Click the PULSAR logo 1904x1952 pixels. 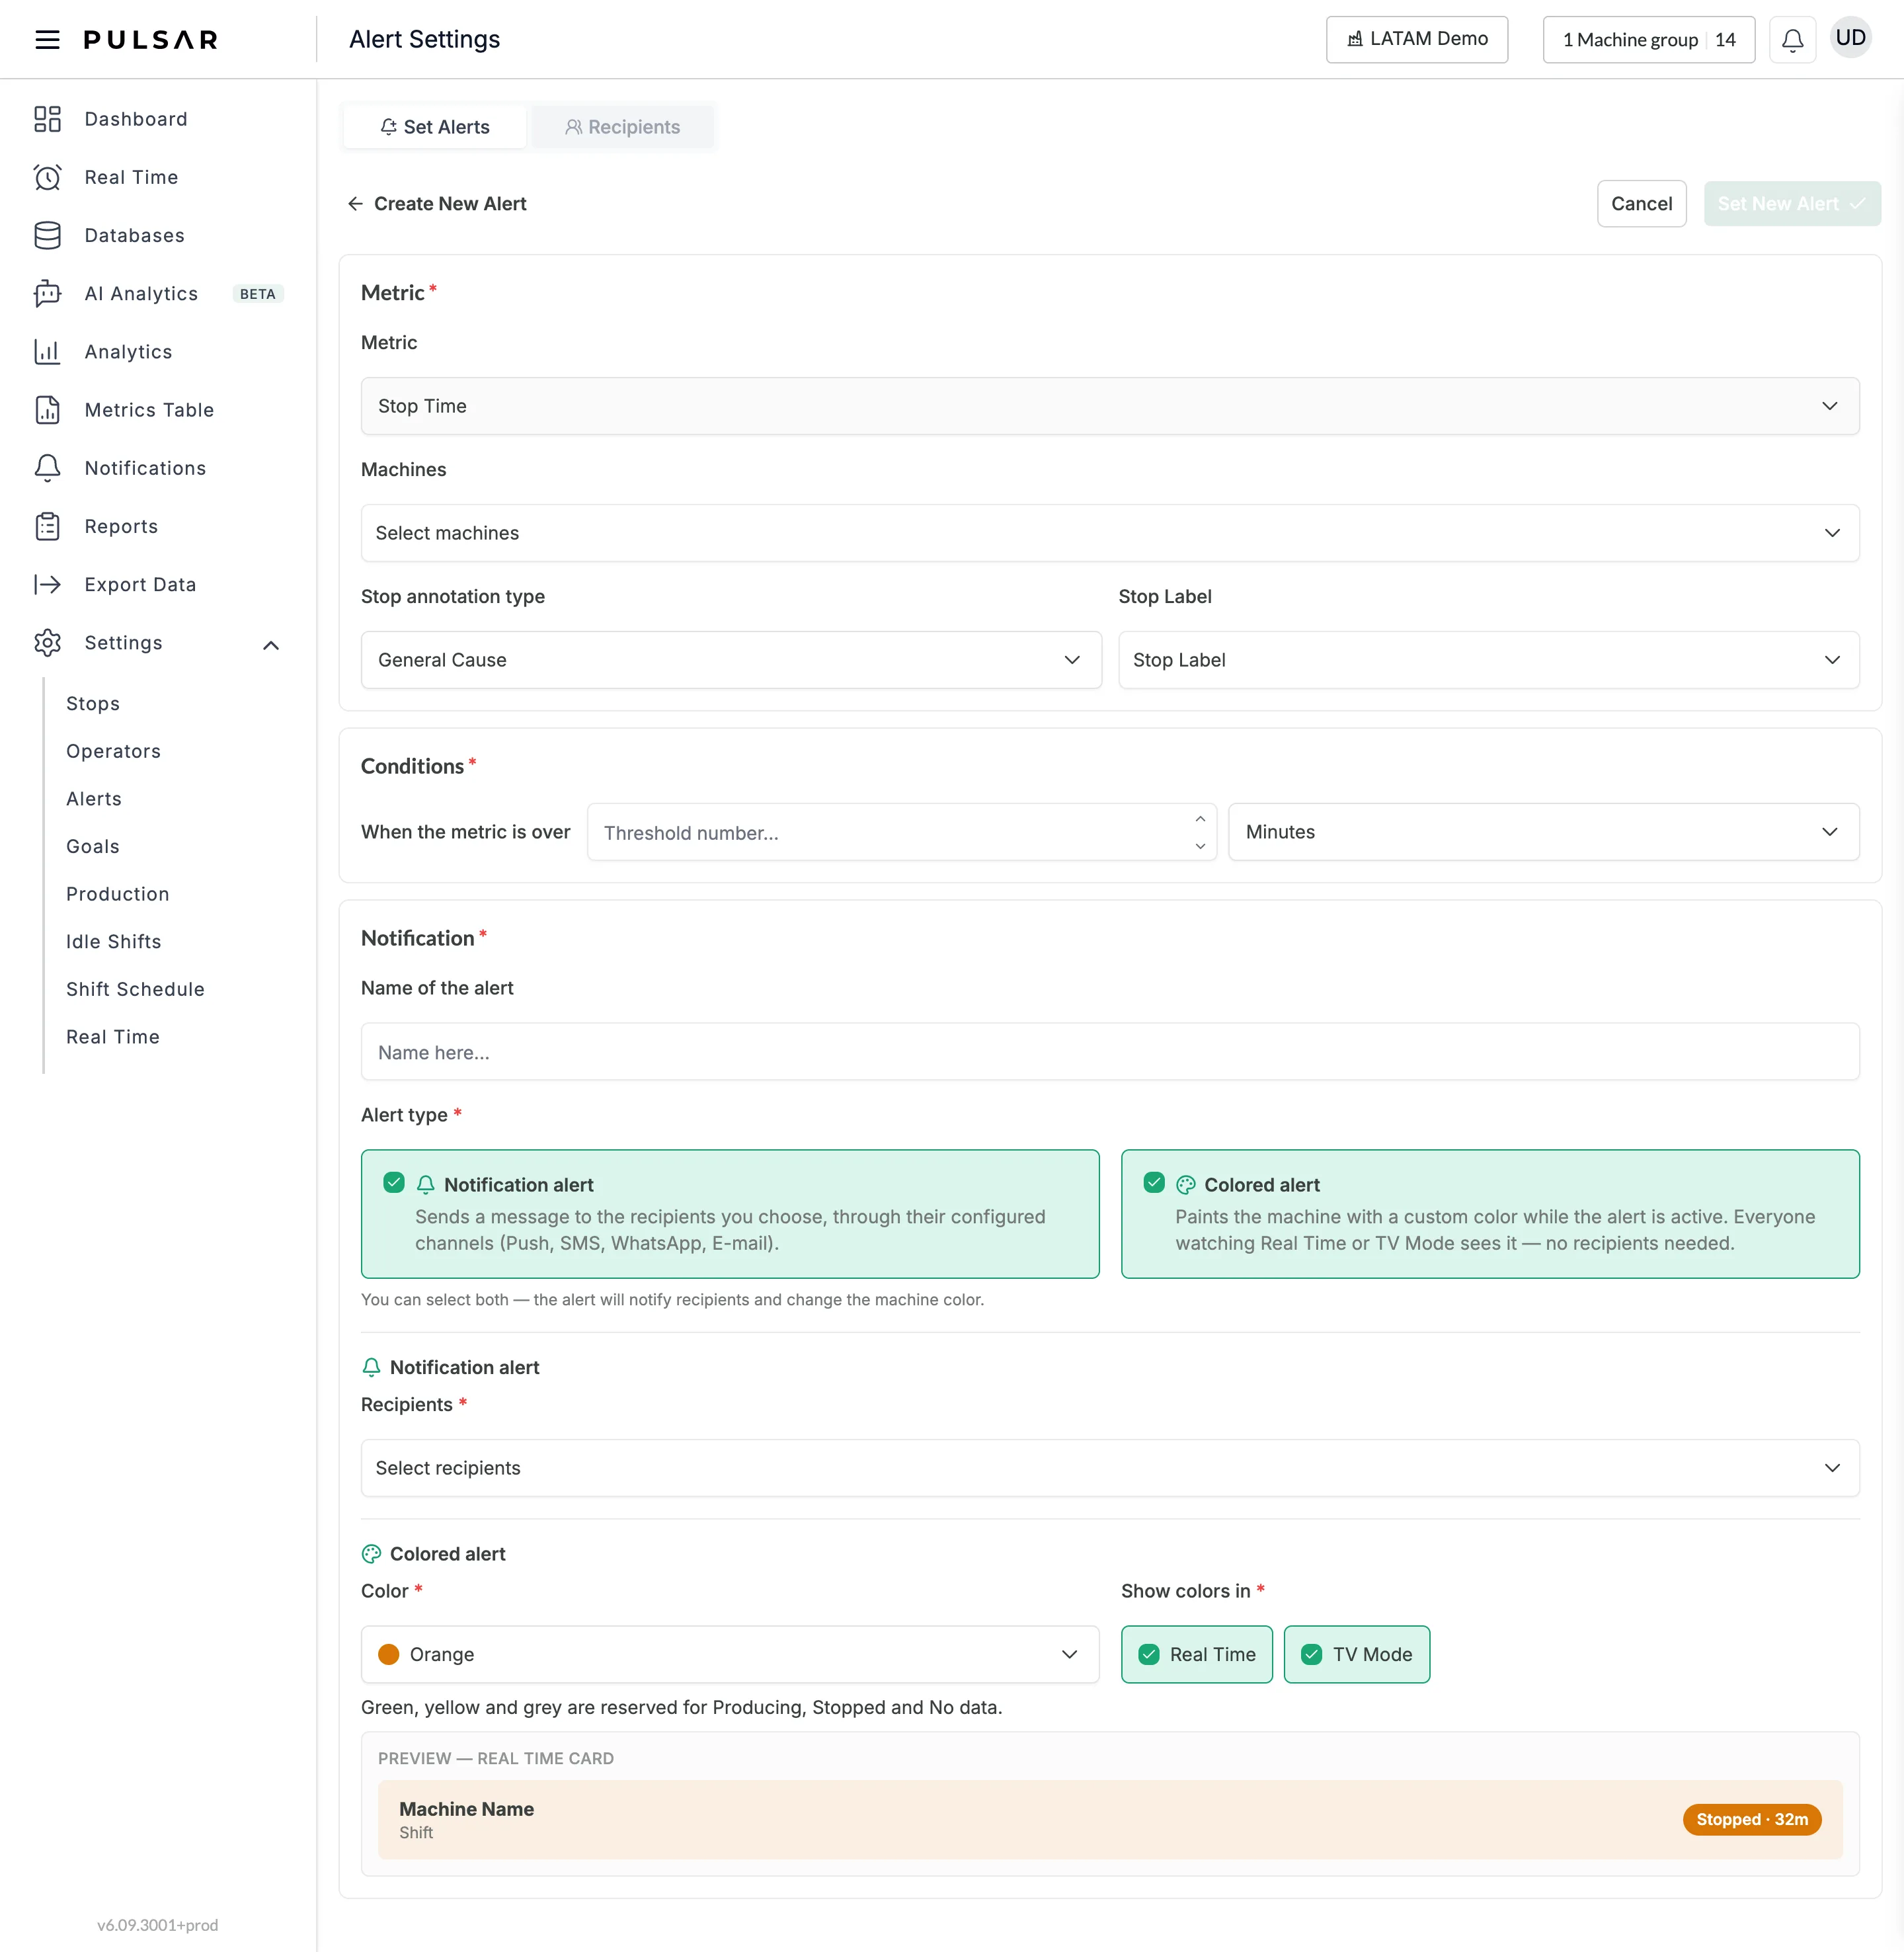[151, 39]
